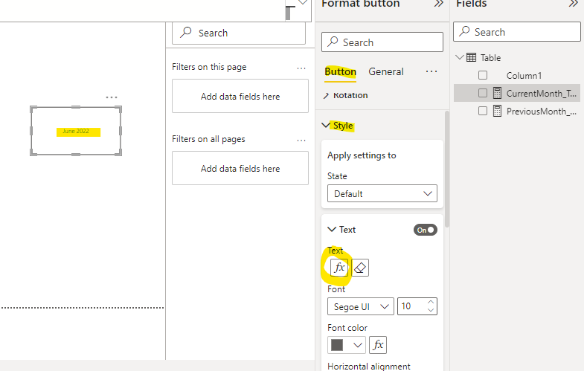584x371 pixels.
Task: Collapse the Fields pane with double chevrons
Action: (x=574, y=4)
